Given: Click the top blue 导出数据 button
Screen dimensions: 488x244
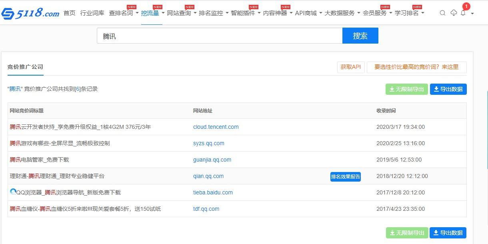Looking at the screenshot, I should [448, 89].
